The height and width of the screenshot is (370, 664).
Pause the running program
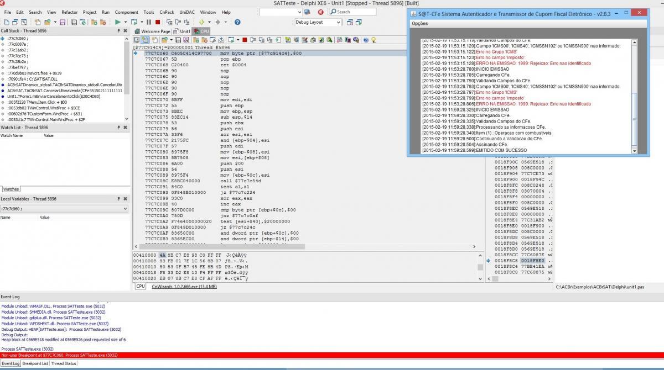(148, 22)
